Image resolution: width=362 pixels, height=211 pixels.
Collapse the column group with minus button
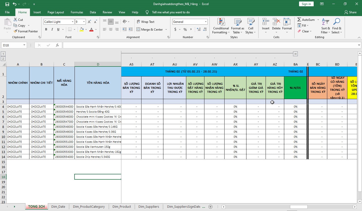click(x=296, y=54)
